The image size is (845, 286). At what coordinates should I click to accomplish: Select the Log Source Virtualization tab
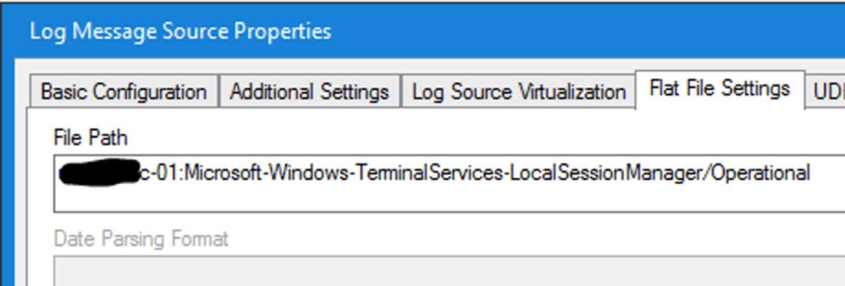click(518, 92)
